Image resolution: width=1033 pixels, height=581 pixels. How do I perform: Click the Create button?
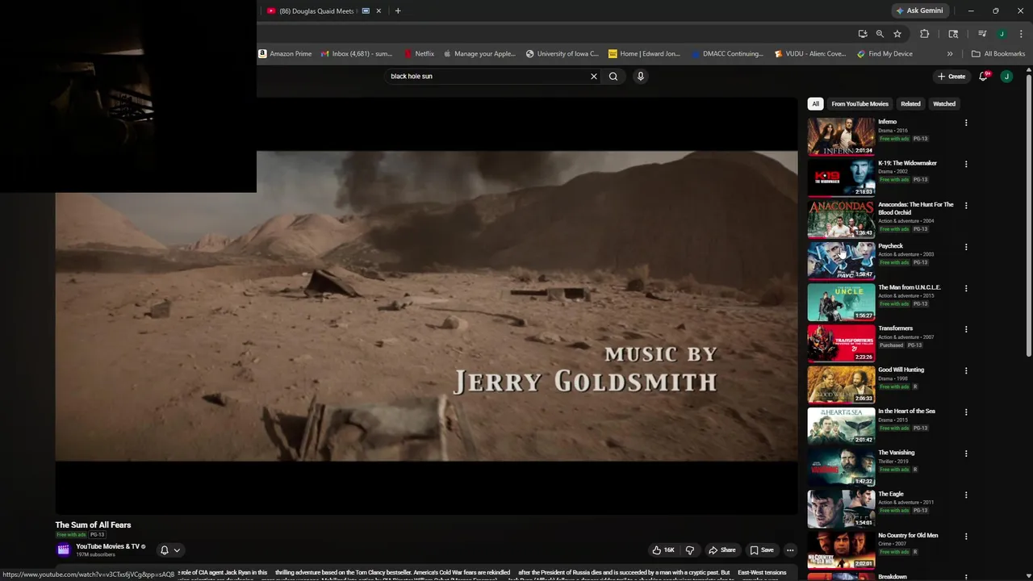click(x=951, y=77)
